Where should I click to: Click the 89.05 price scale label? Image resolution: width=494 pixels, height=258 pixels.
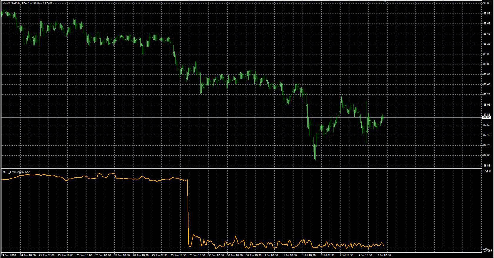pyautogui.click(x=487, y=54)
